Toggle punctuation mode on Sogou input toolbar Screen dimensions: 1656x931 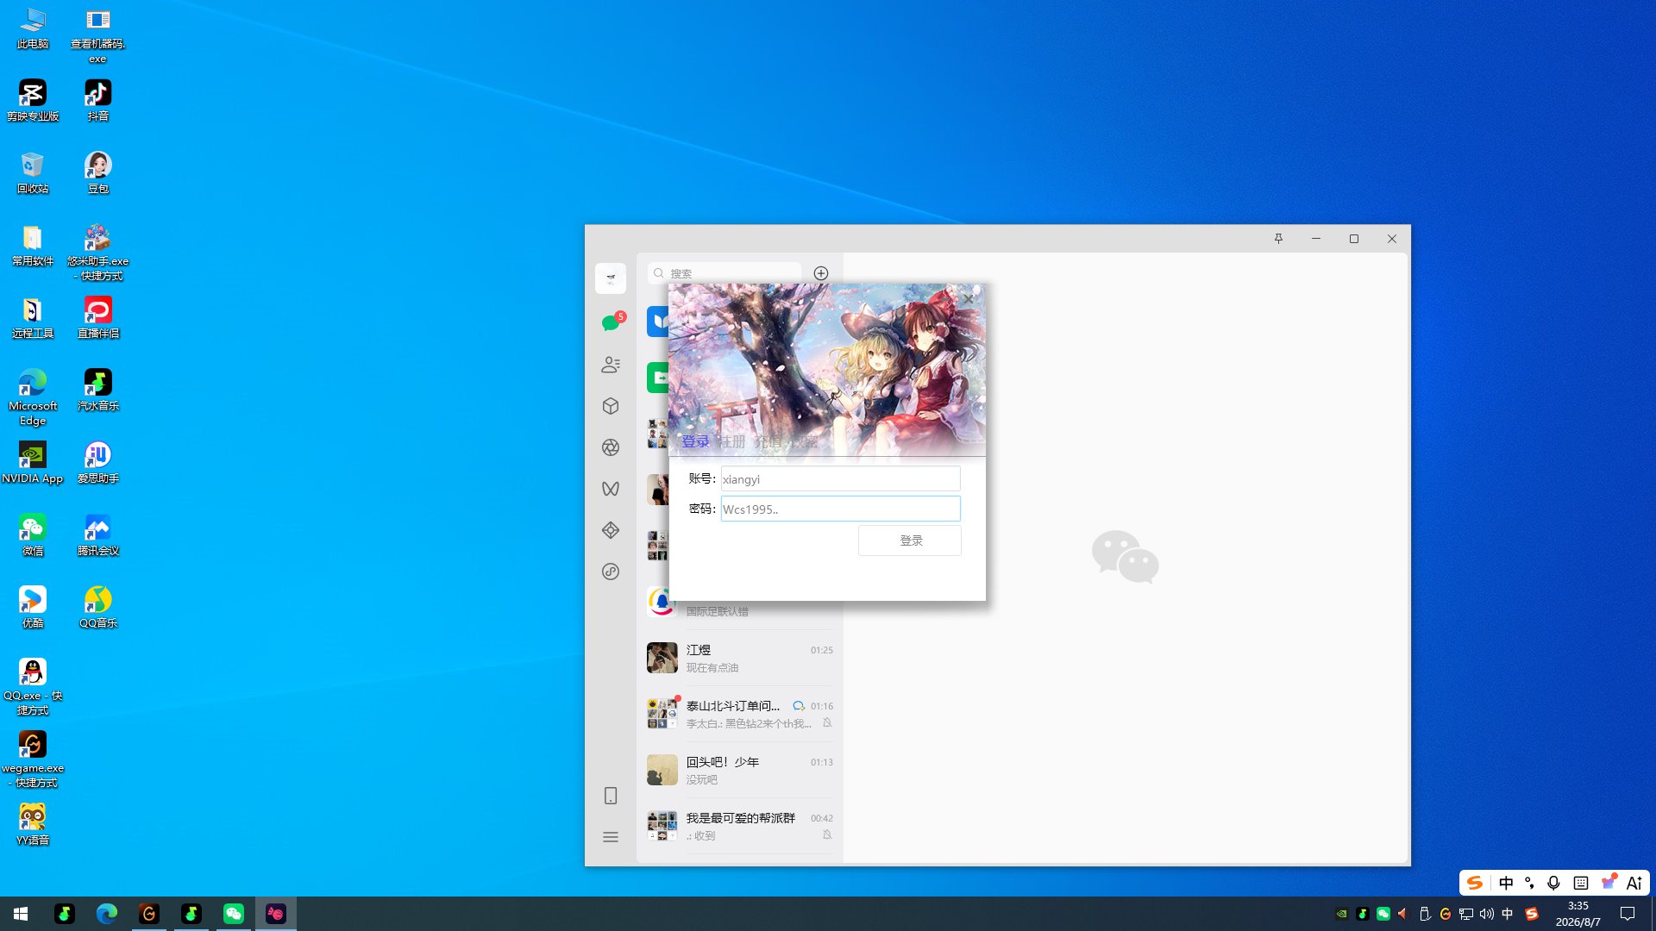coord(1529,883)
